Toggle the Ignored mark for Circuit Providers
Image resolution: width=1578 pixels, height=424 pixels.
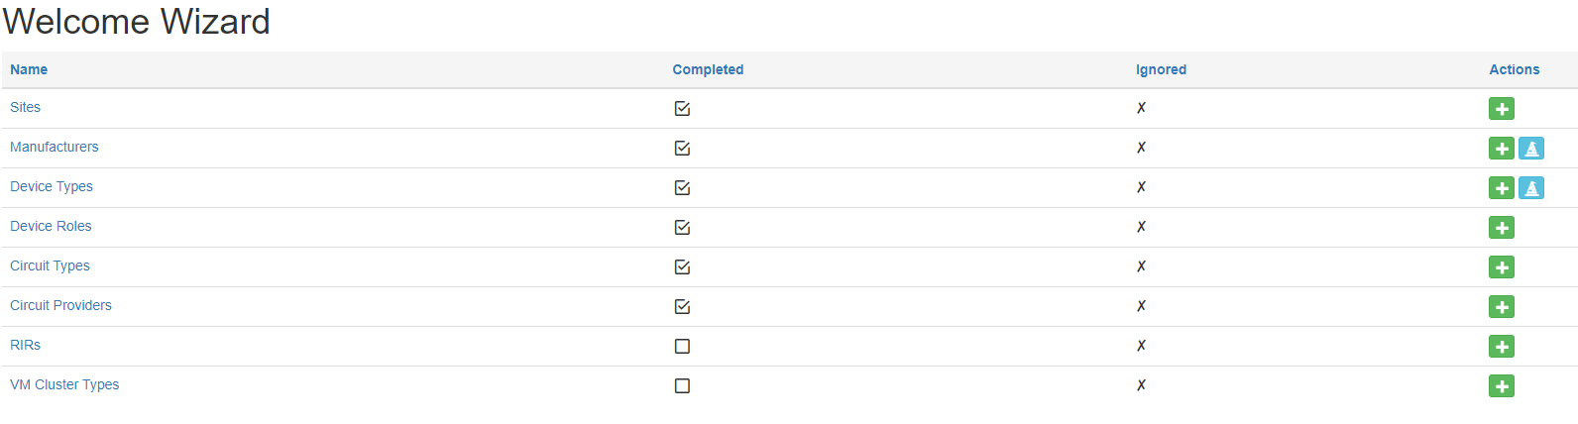point(1141,306)
